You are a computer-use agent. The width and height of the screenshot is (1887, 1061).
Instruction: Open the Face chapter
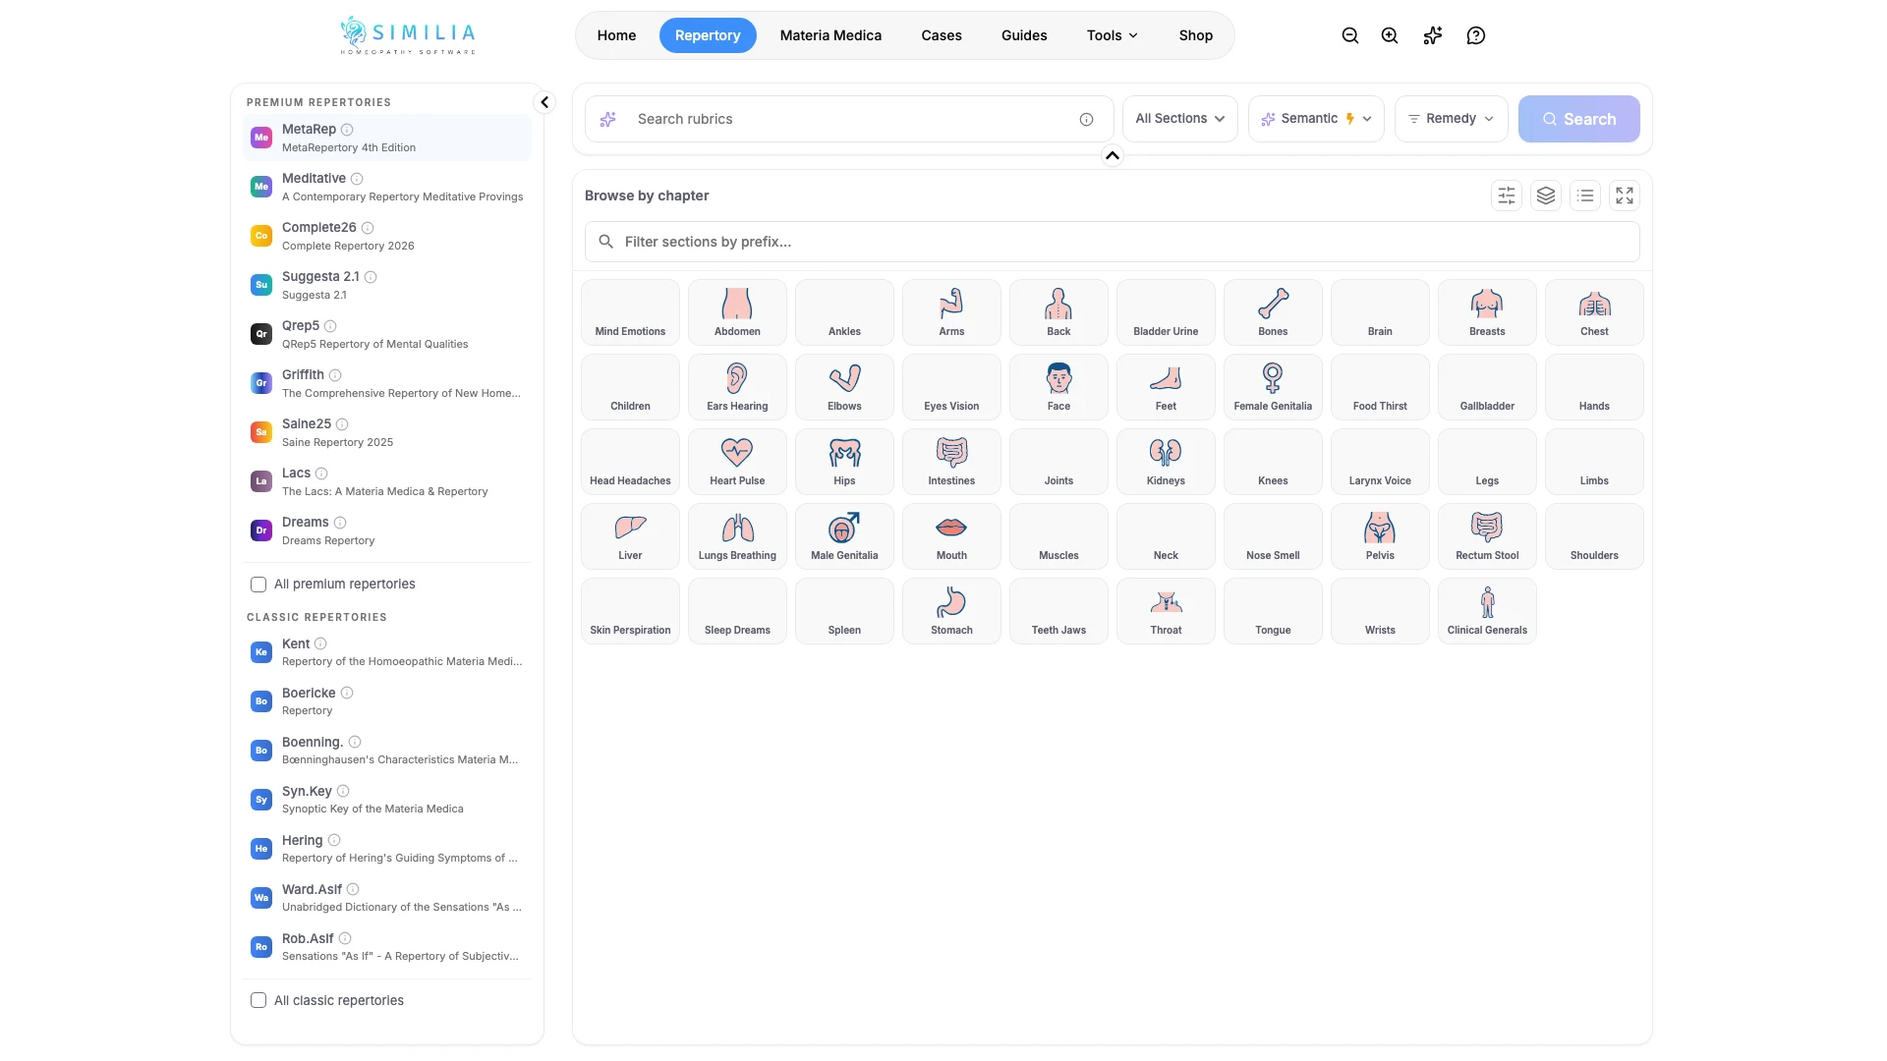(x=1058, y=387)
